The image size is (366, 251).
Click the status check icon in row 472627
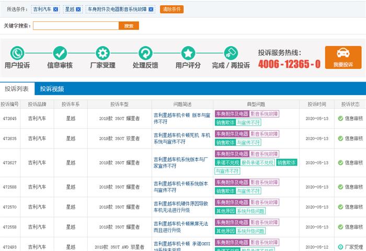click(340, 163)
